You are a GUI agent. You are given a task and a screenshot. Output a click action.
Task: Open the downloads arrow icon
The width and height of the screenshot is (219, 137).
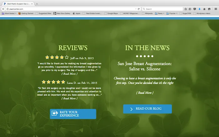pos(199,9)
